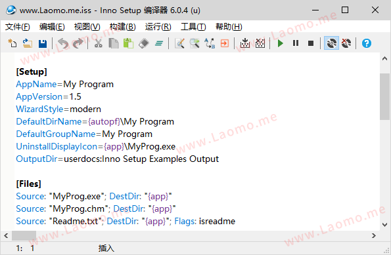This screenshot has height=255, width=391.
Task: Select the Target Setup disc toggle
Action: (x=331, y=43)
